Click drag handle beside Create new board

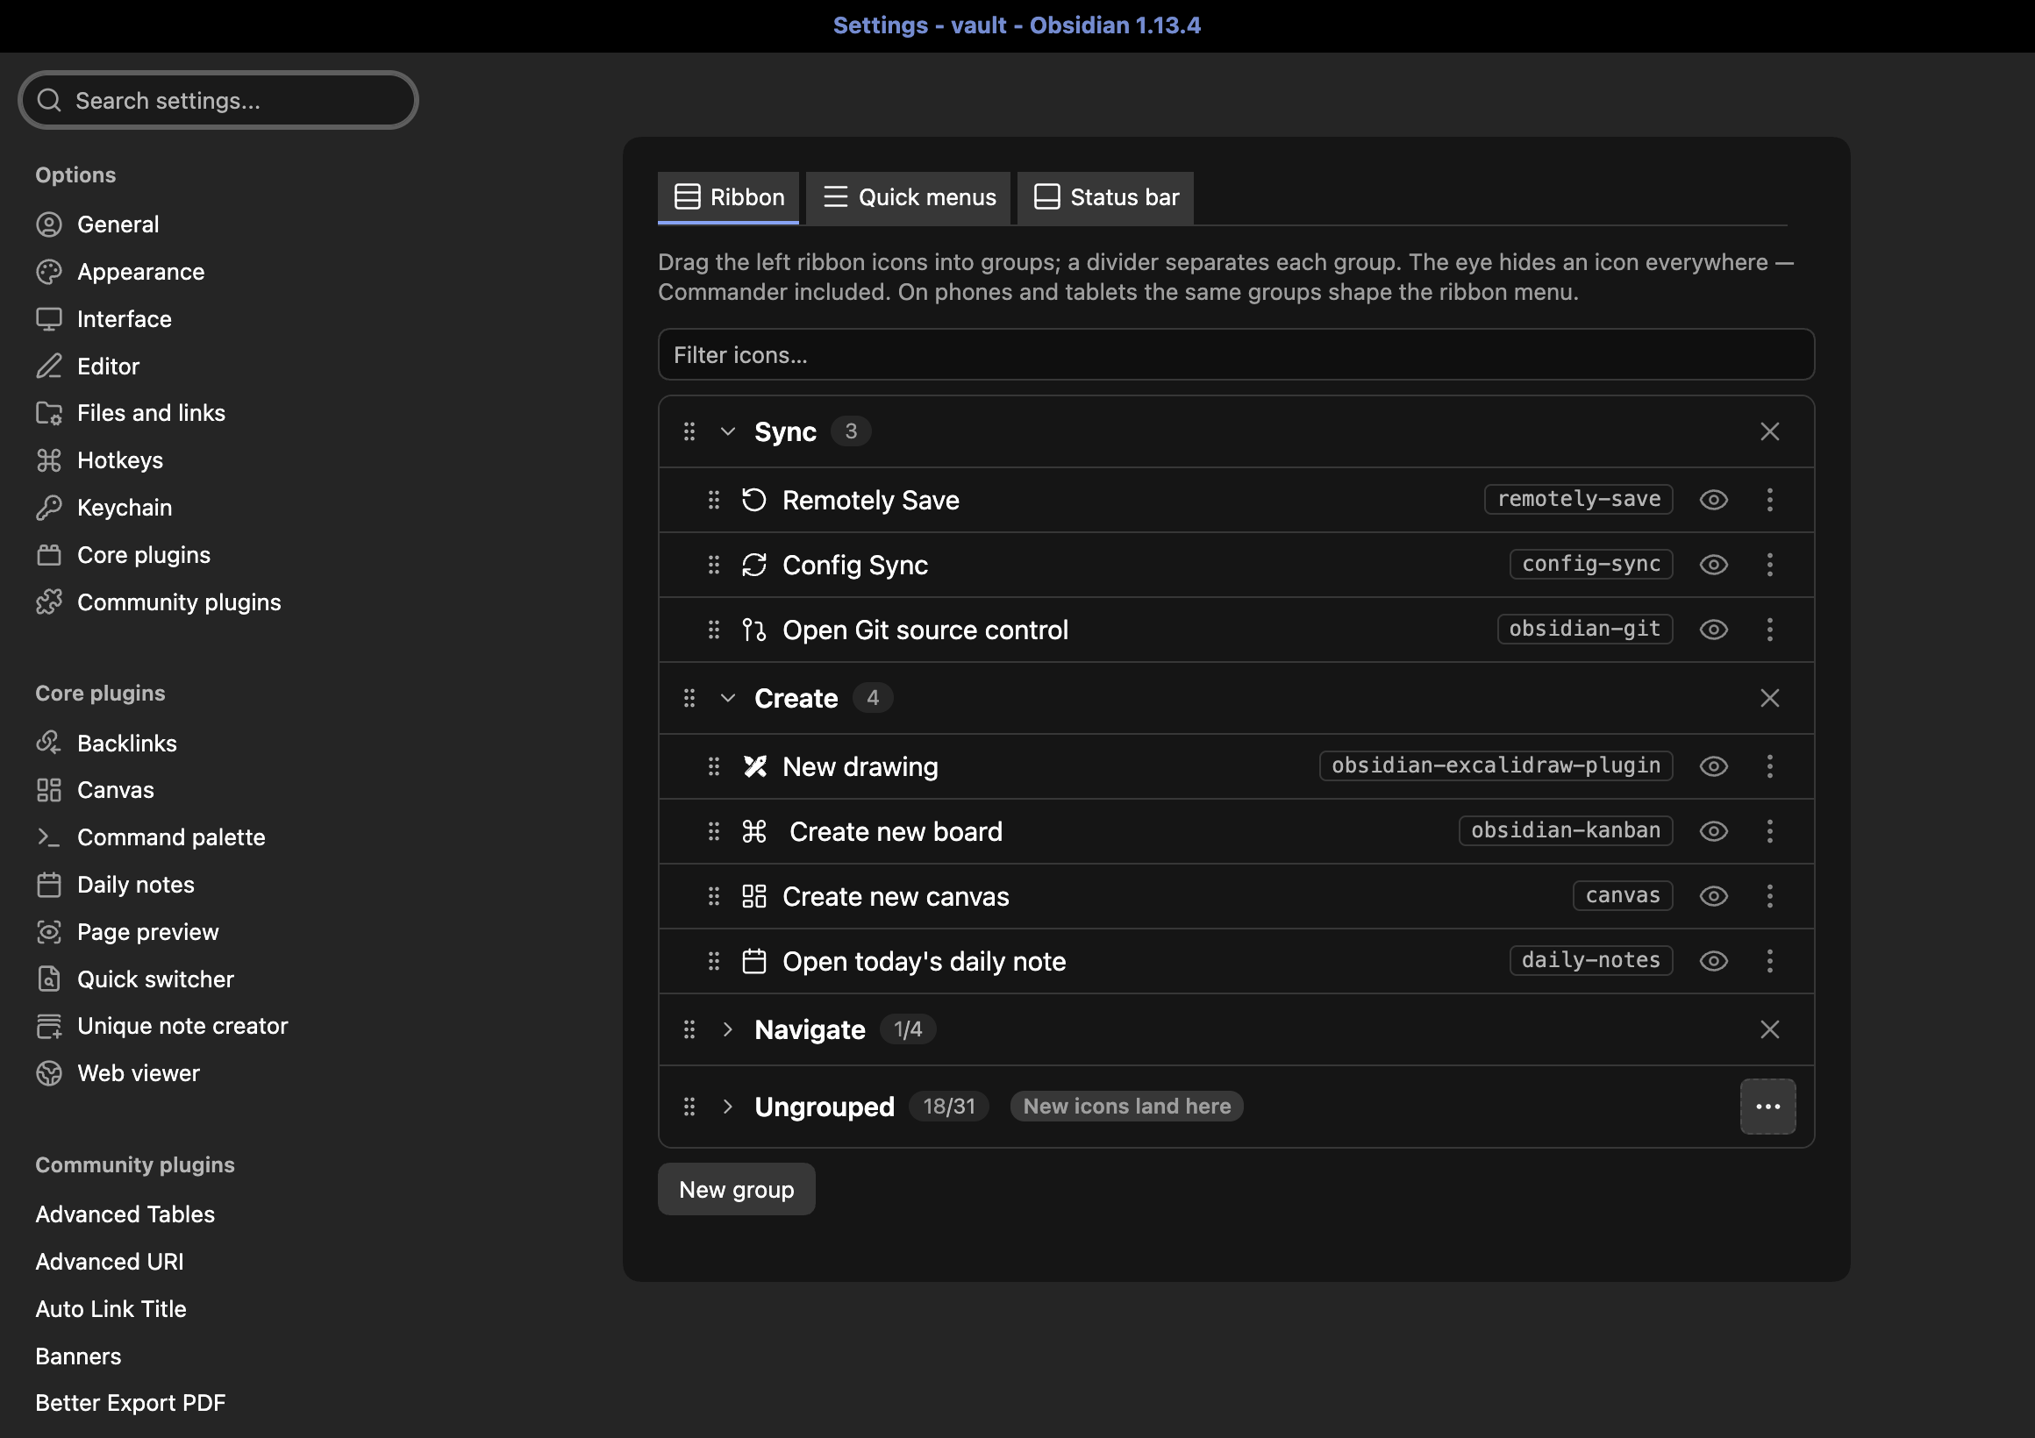tap(713, 831)
